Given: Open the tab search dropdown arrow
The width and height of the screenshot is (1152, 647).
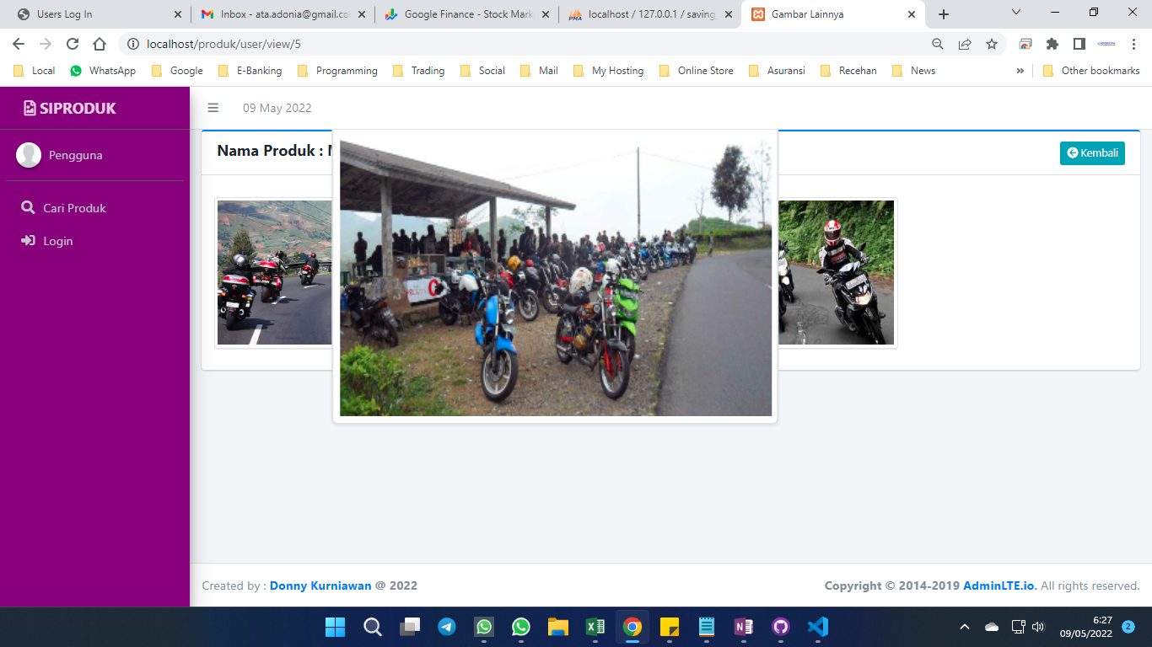Looking at the screenshot, I should pyautogui.click(x=1016, y=13).
